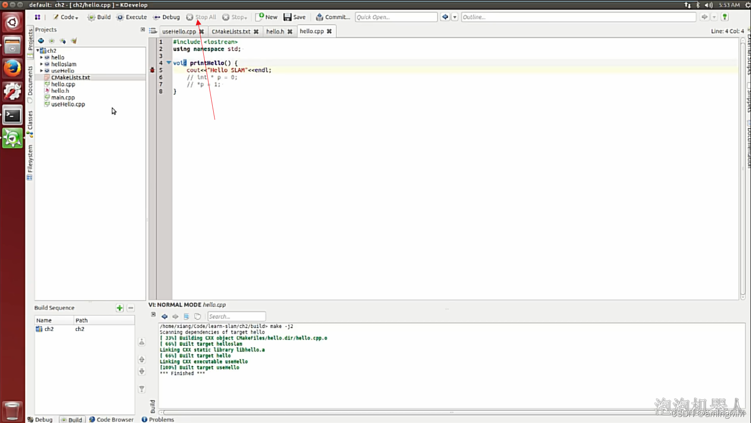Go back in navigation history with the toolbar arrow
This screenshot has height=423, width=751.
coord(445,17)
